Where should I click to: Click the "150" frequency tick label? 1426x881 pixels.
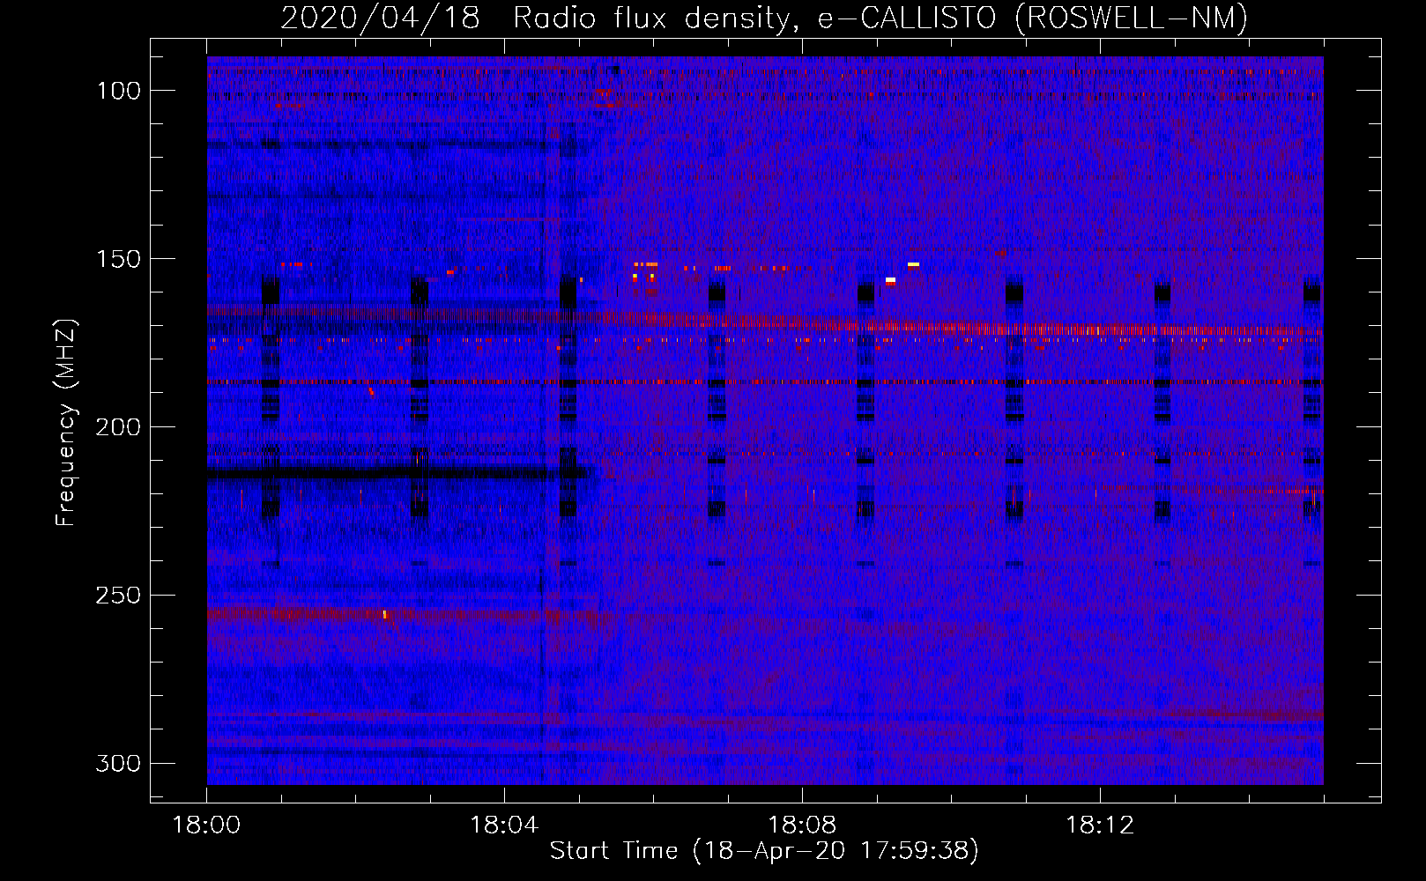(119, 259)
